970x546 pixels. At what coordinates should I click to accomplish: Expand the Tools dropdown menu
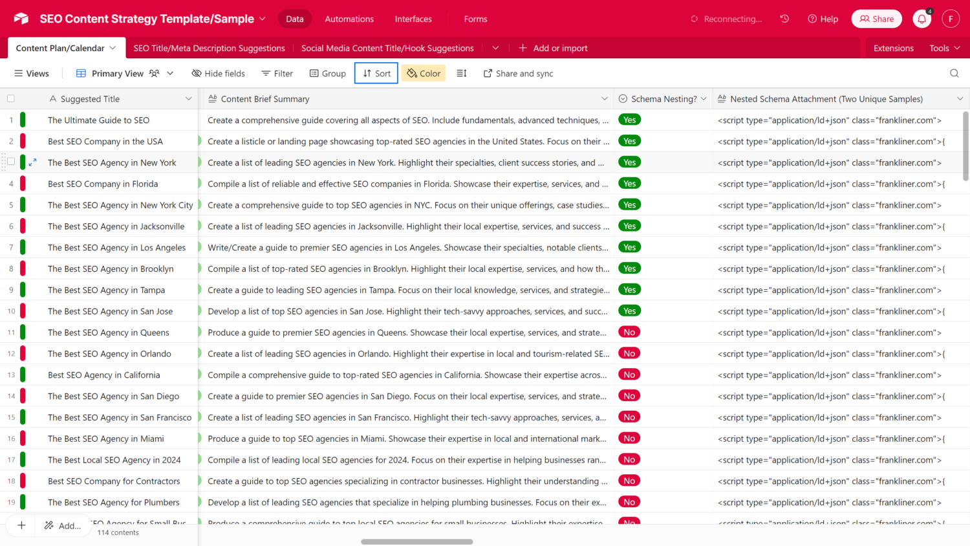pyautogui.click(x=944, y=48)
